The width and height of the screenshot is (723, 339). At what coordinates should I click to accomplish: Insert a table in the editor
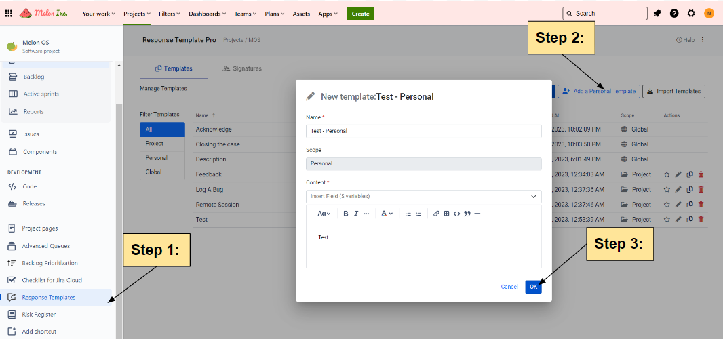(x=446, y=214)
